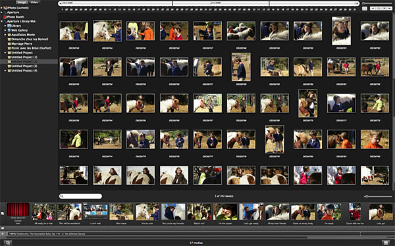Click the '17 medias' status text
This screenshot has width=395, height=246.
point(196,243)
